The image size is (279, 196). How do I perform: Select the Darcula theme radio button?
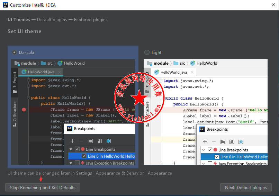[x=14, y=53]
